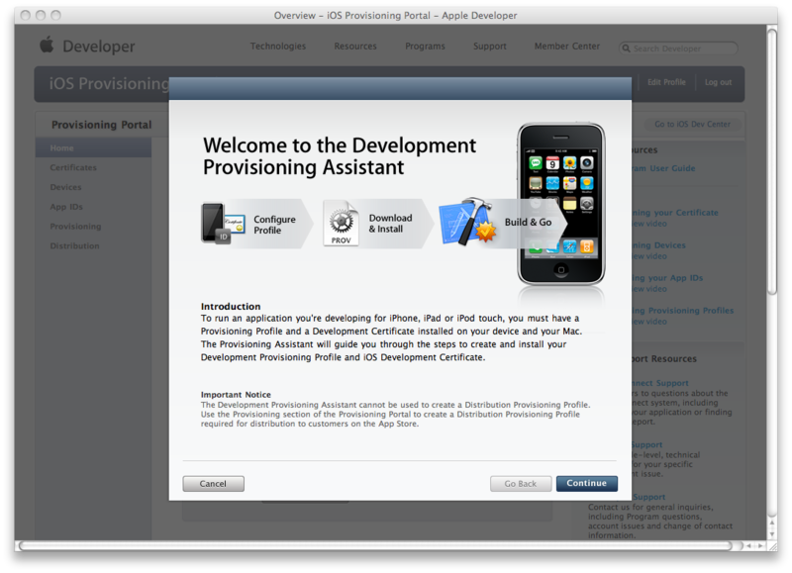Open the Program User Guide link

663,168
